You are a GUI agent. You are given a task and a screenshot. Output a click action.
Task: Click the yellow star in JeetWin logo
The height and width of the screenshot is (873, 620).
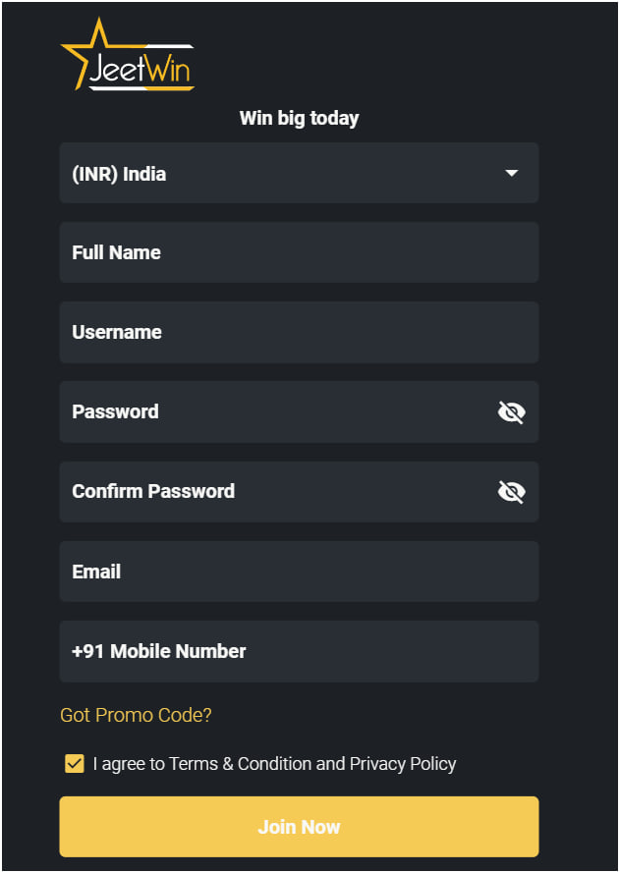click(89, 53)
